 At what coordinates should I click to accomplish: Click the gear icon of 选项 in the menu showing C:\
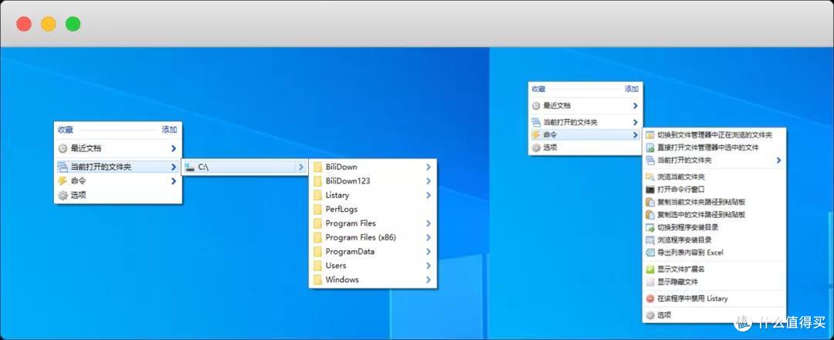click(x=63, y=195)
